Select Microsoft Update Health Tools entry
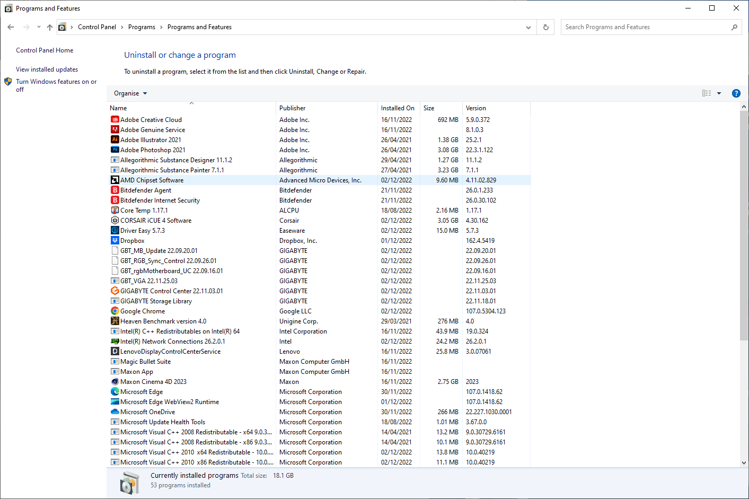This screenshot has width=749, height=499. [319, 422]
